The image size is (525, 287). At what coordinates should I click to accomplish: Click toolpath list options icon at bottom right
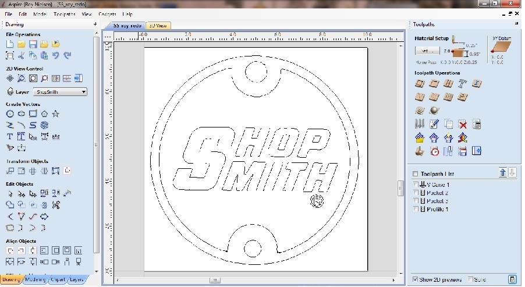(512, 279)
